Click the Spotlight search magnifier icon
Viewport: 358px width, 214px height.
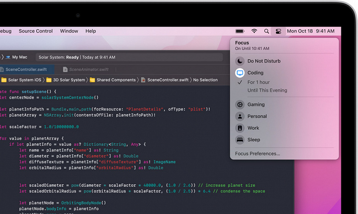tap(266, 31)
